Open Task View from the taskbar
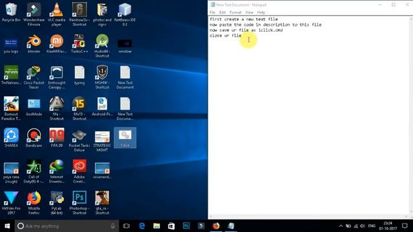The image size is (413, 232). tap(126, 226)
